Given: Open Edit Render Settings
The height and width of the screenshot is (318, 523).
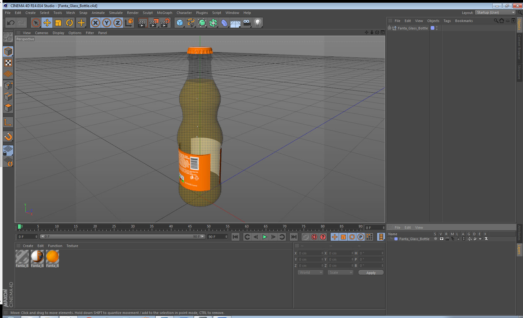Looking at the screenshot, I should (x=165, y=23).
